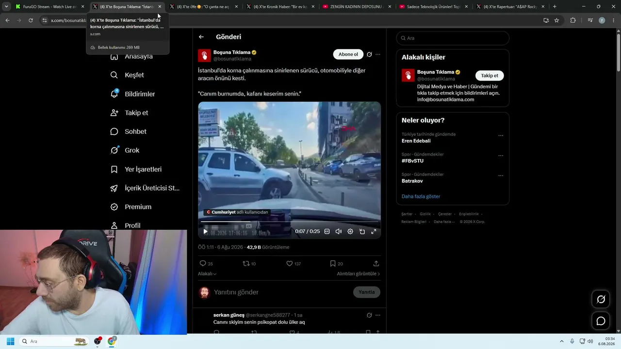Switch to FuruGO Stream tab
This screenshot has height=349, width=621.
(50, 7)
